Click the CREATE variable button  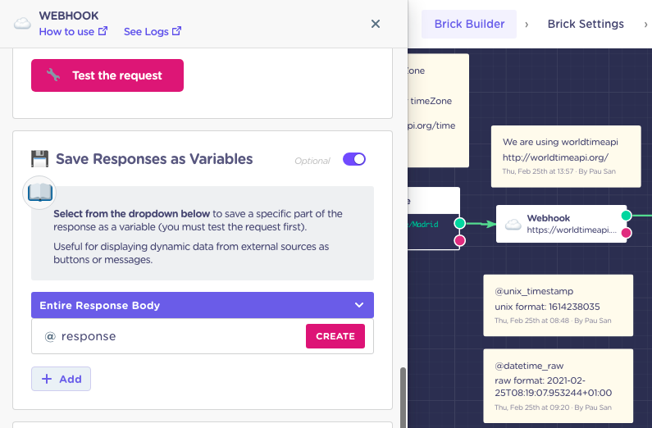coord(335,336)
